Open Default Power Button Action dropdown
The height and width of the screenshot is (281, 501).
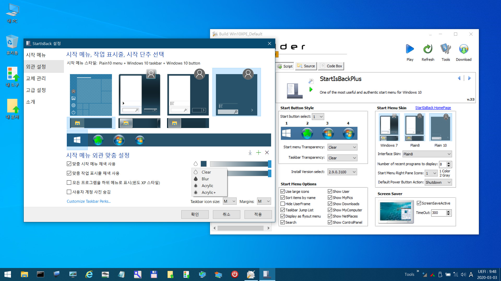click(x=438, y=182)
